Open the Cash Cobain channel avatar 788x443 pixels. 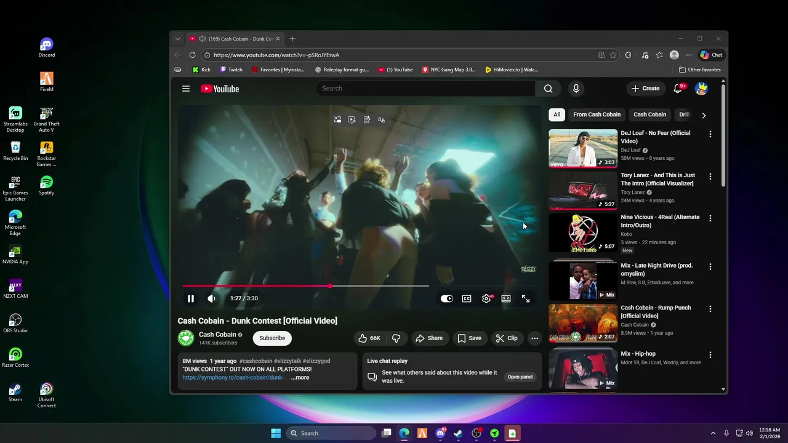point(186,338)
